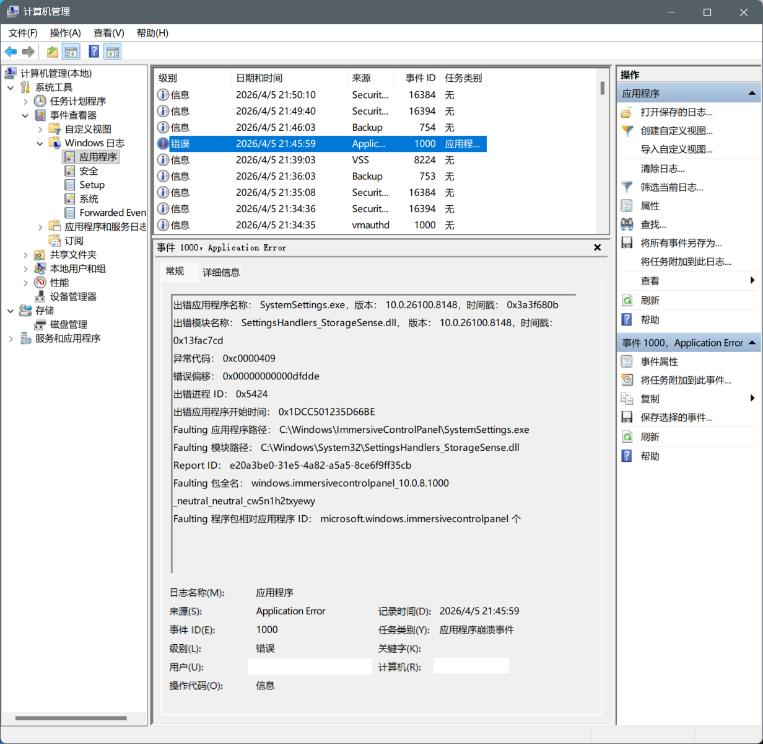The height and width of the screenshot is (744, 763).
Task: Click the Forward arrow in the toolbar
Action: pyautogui.click(x=28, y=51)
